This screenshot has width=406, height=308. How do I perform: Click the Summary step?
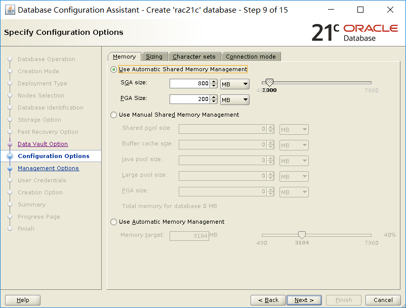(31, 204)
